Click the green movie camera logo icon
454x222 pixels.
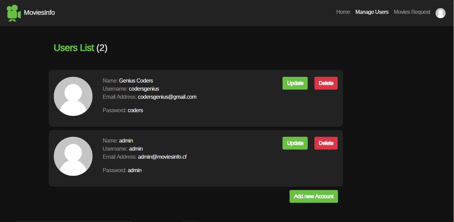click(x=14, y=13)
